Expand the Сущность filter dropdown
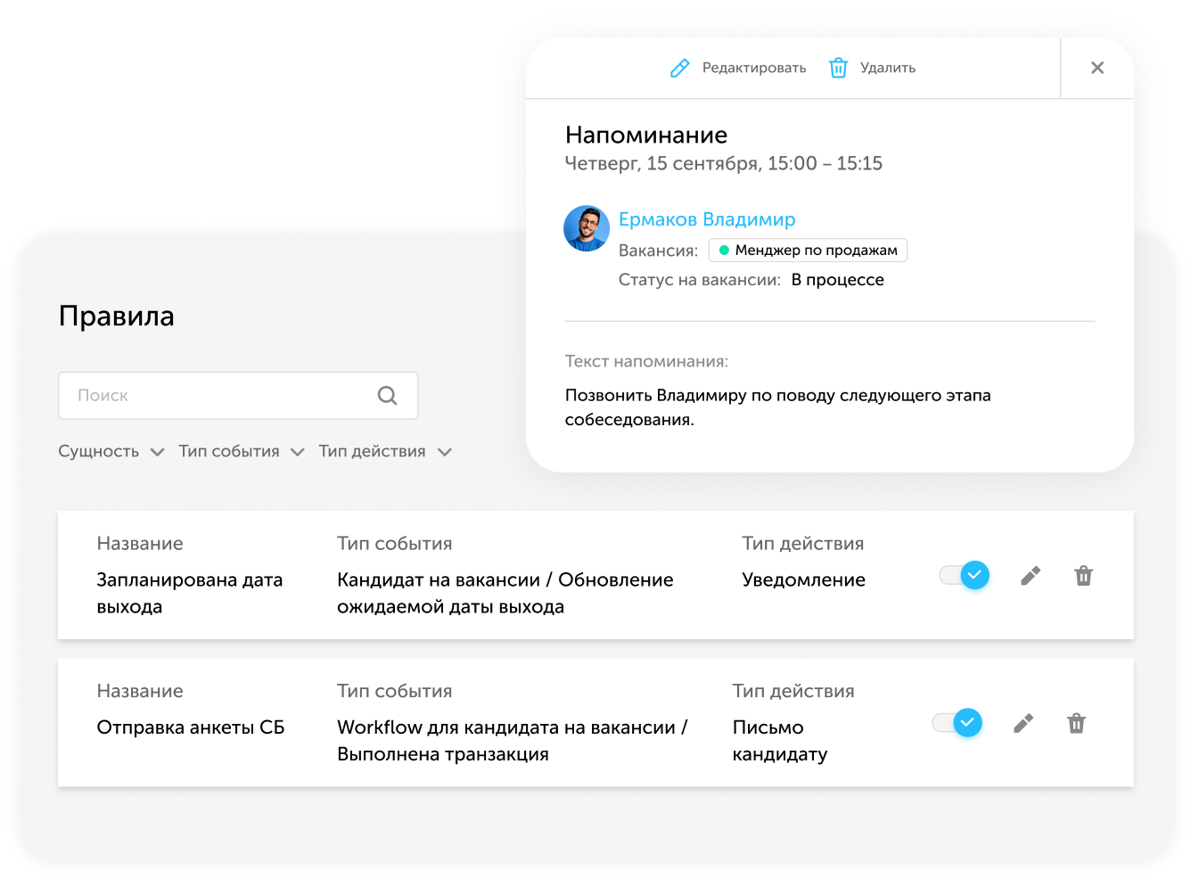1191x879 pixels. [111, 452]
